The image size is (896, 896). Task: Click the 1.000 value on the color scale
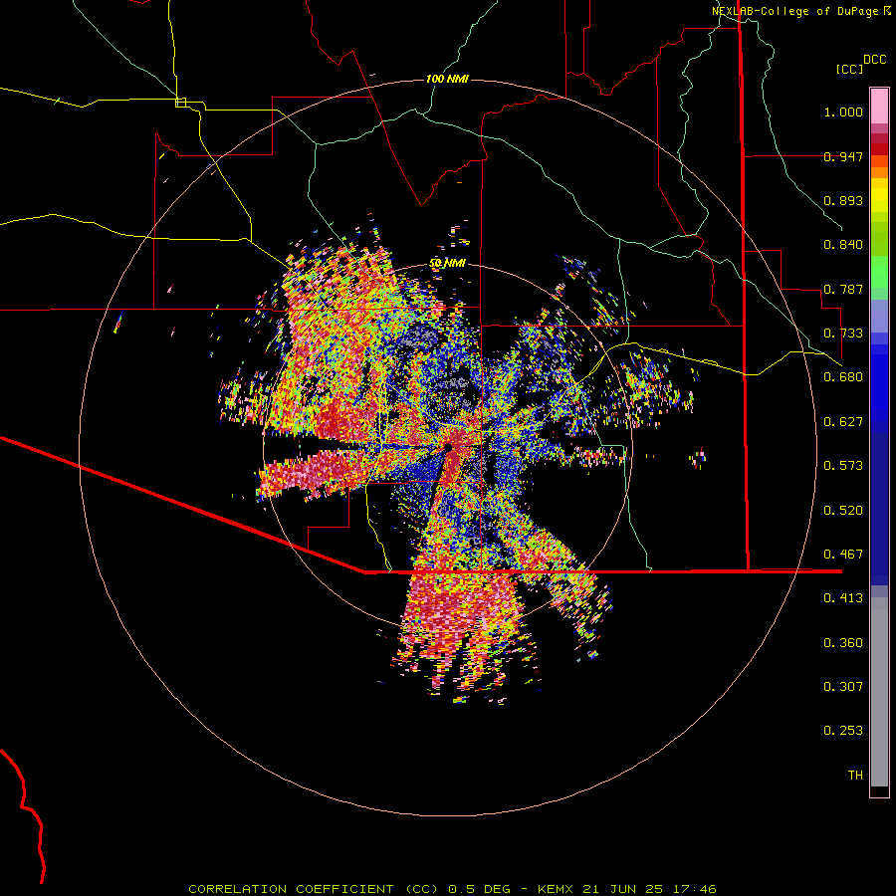pyautogui.click(x=843, y=112)
